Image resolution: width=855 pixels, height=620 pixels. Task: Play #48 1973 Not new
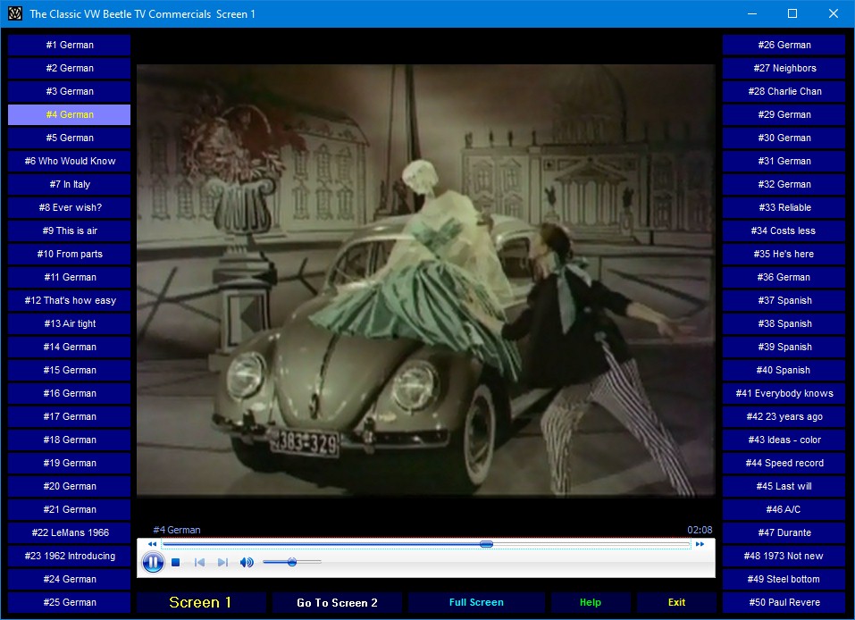(784, 556)
